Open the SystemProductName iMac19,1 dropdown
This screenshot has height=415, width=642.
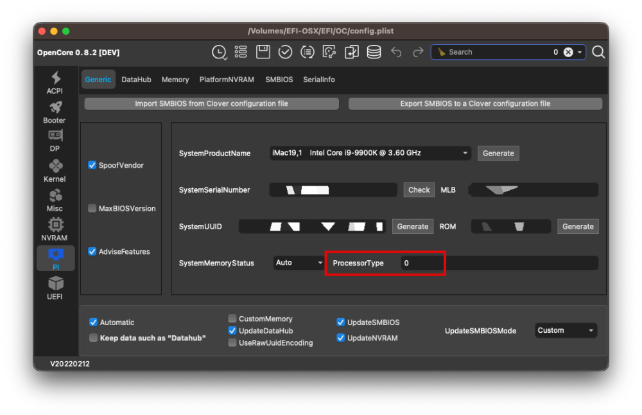[x=370, y=153]
